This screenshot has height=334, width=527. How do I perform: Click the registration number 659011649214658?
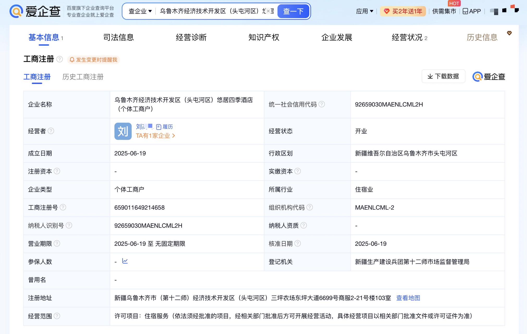tap(140, 207)
